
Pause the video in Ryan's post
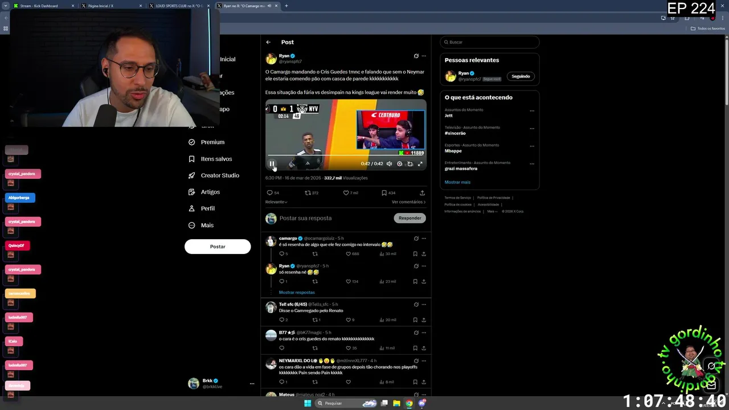click(x=272, y=164)
